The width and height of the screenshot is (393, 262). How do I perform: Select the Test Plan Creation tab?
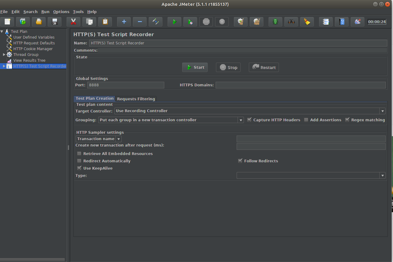(95, 98)
